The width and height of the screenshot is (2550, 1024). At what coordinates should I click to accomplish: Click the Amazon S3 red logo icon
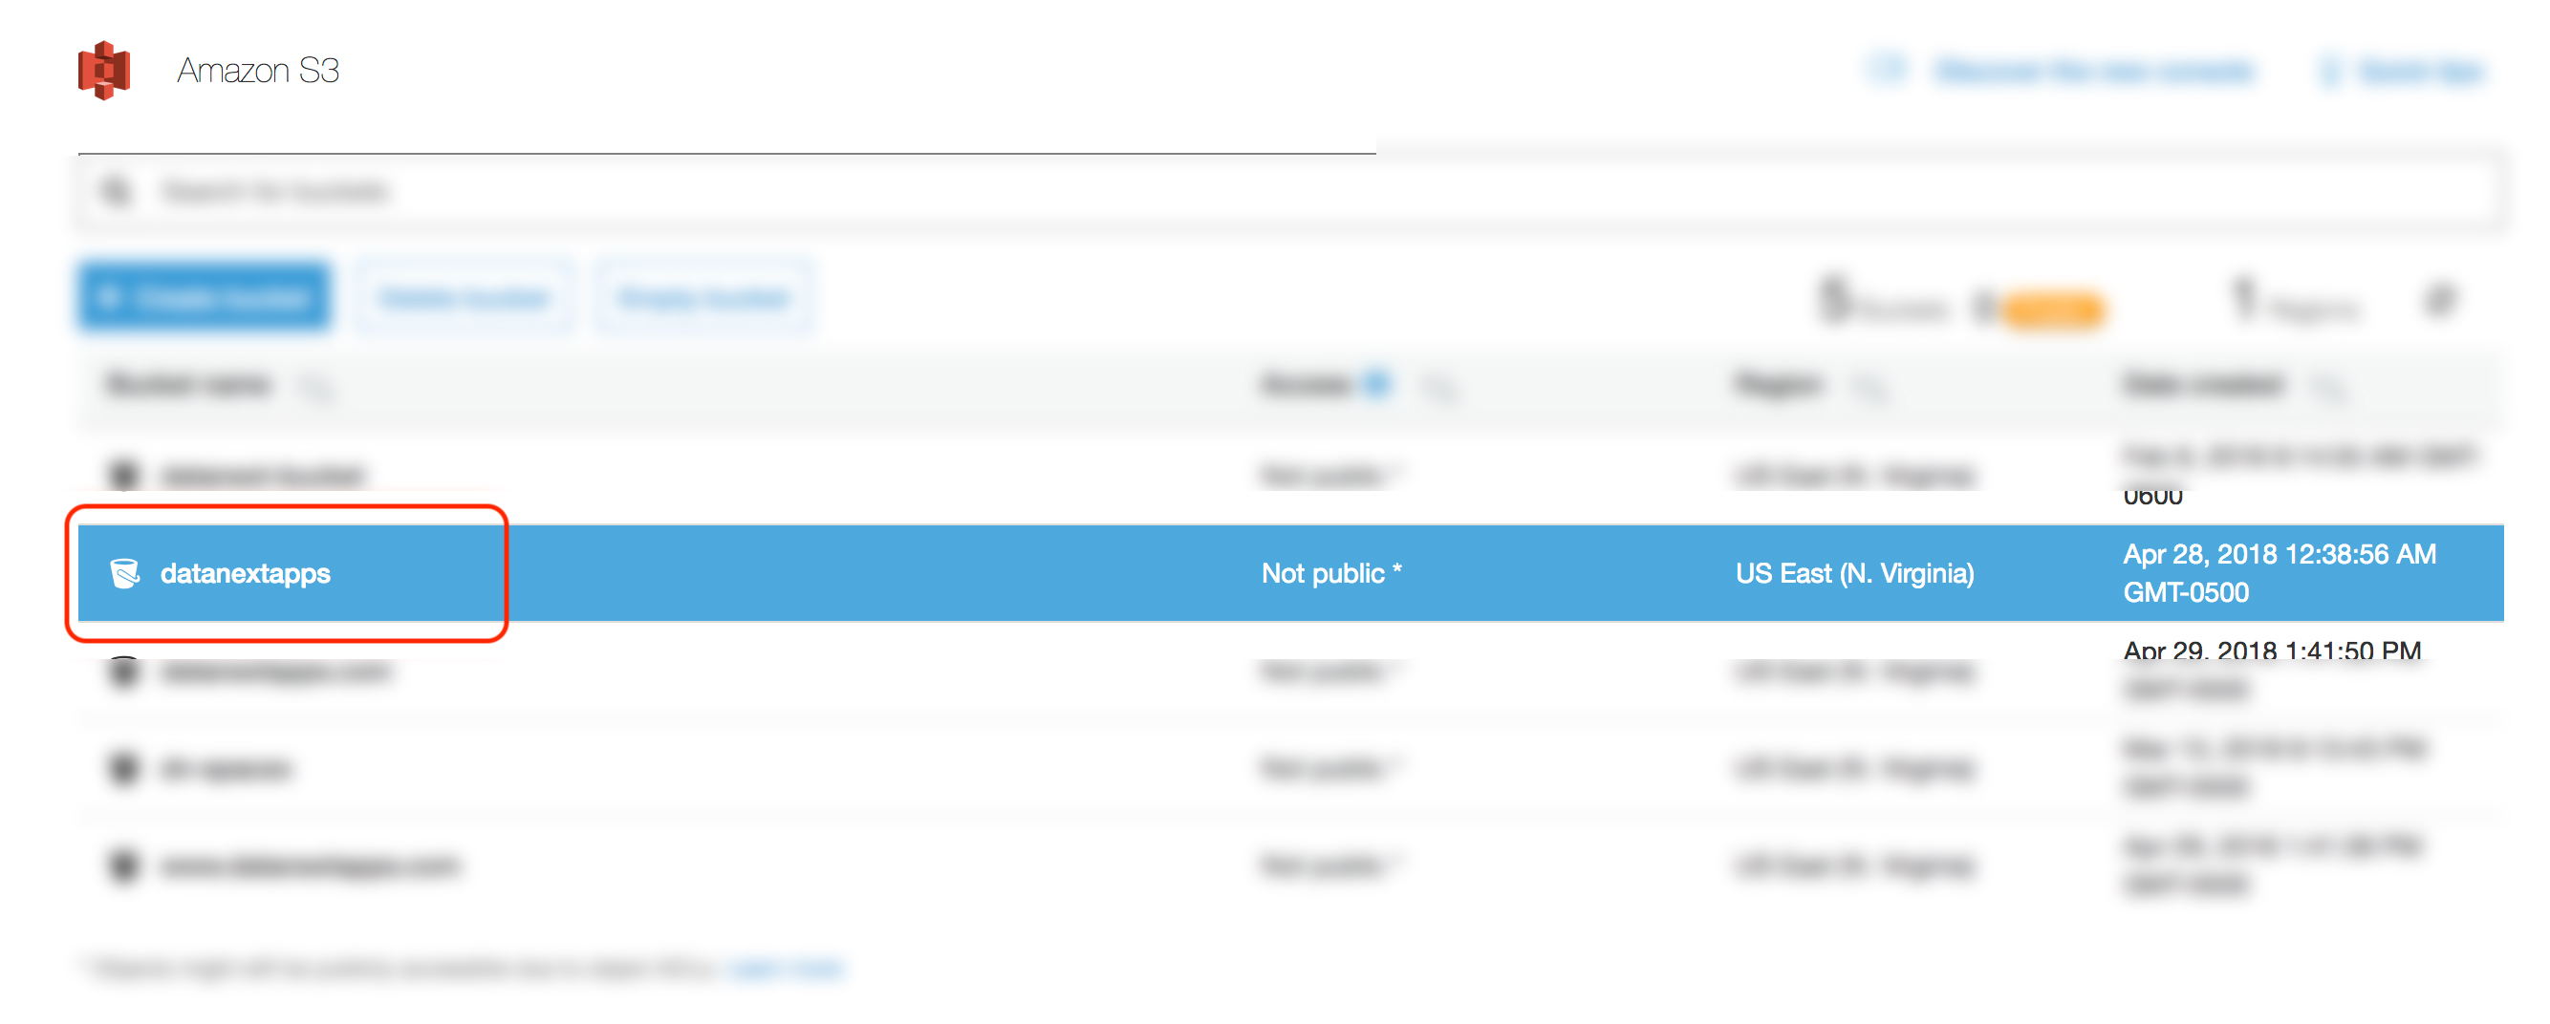click(104, 71)
